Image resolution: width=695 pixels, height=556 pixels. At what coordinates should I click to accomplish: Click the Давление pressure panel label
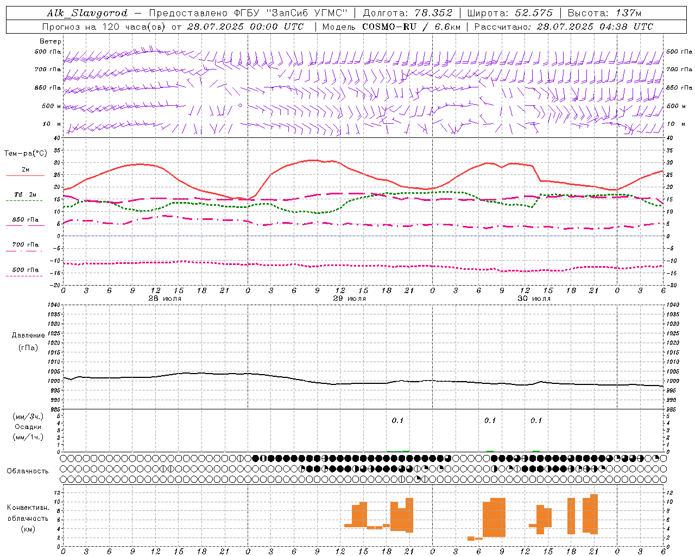(x=28, y=336)
